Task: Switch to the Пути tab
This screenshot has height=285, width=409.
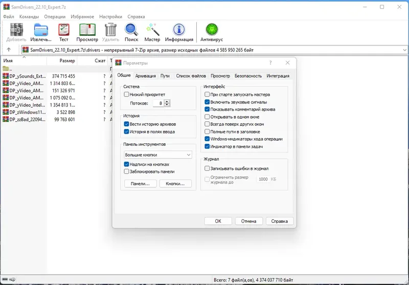Action: click(165, 76)
